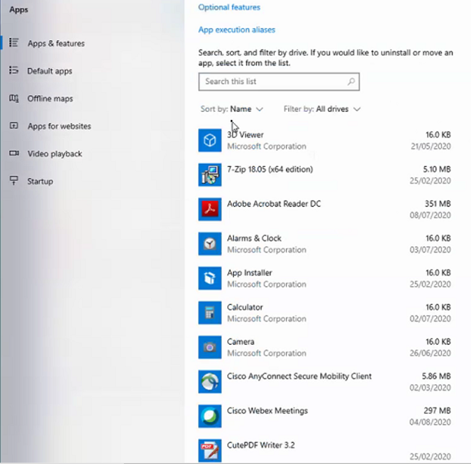Open Startup apps settings
Image resolution: width=471 pixels, height=464 pixels.
click(x=40, y=181)
